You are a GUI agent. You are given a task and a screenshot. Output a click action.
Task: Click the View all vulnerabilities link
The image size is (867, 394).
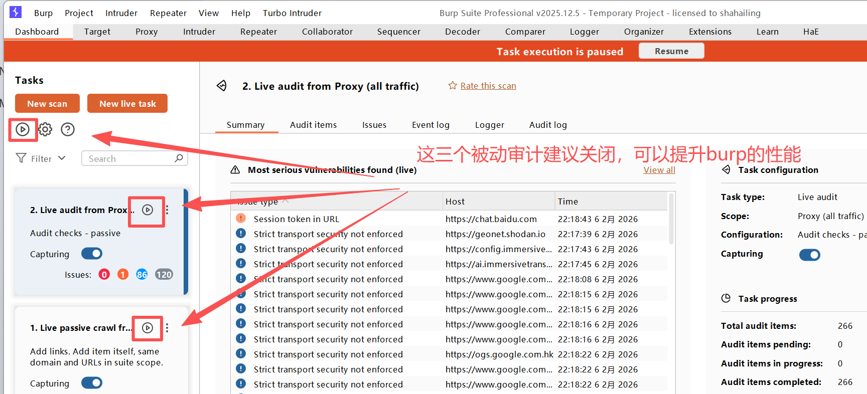(659, 170)
